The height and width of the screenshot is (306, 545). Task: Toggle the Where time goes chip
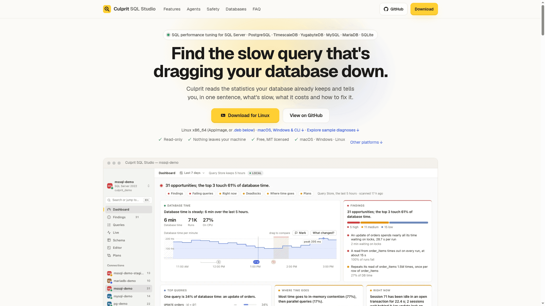click(x=281, y=194)
